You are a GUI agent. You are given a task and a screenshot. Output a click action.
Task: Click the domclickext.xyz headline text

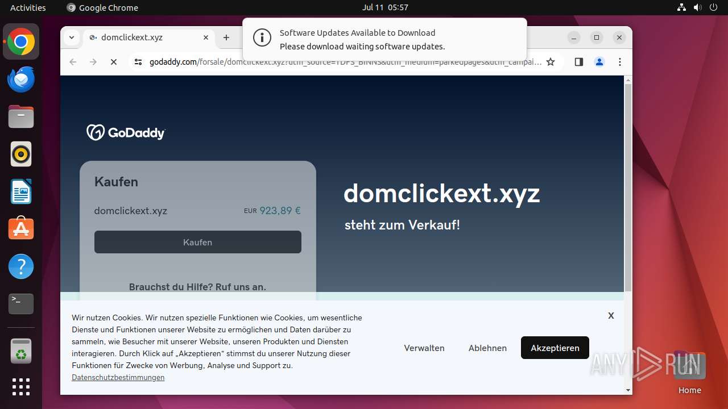(x=441, y=194)
